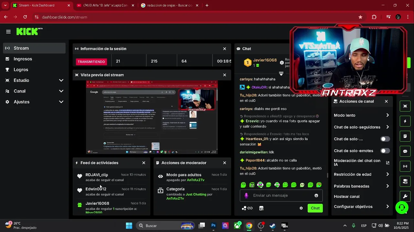Open the notes document icon in right sidebar
The height and width of the screenshot is (232, 414).
point(405,136)
